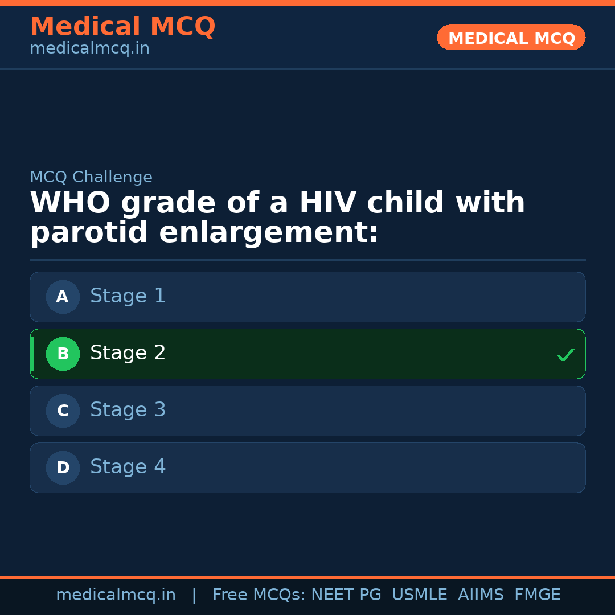Click the question text about WHO grade
The width and height of the screenshot is (615, 615).
click(277, 217)
